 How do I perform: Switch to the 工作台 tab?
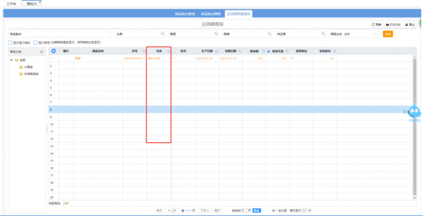(11, 4)
